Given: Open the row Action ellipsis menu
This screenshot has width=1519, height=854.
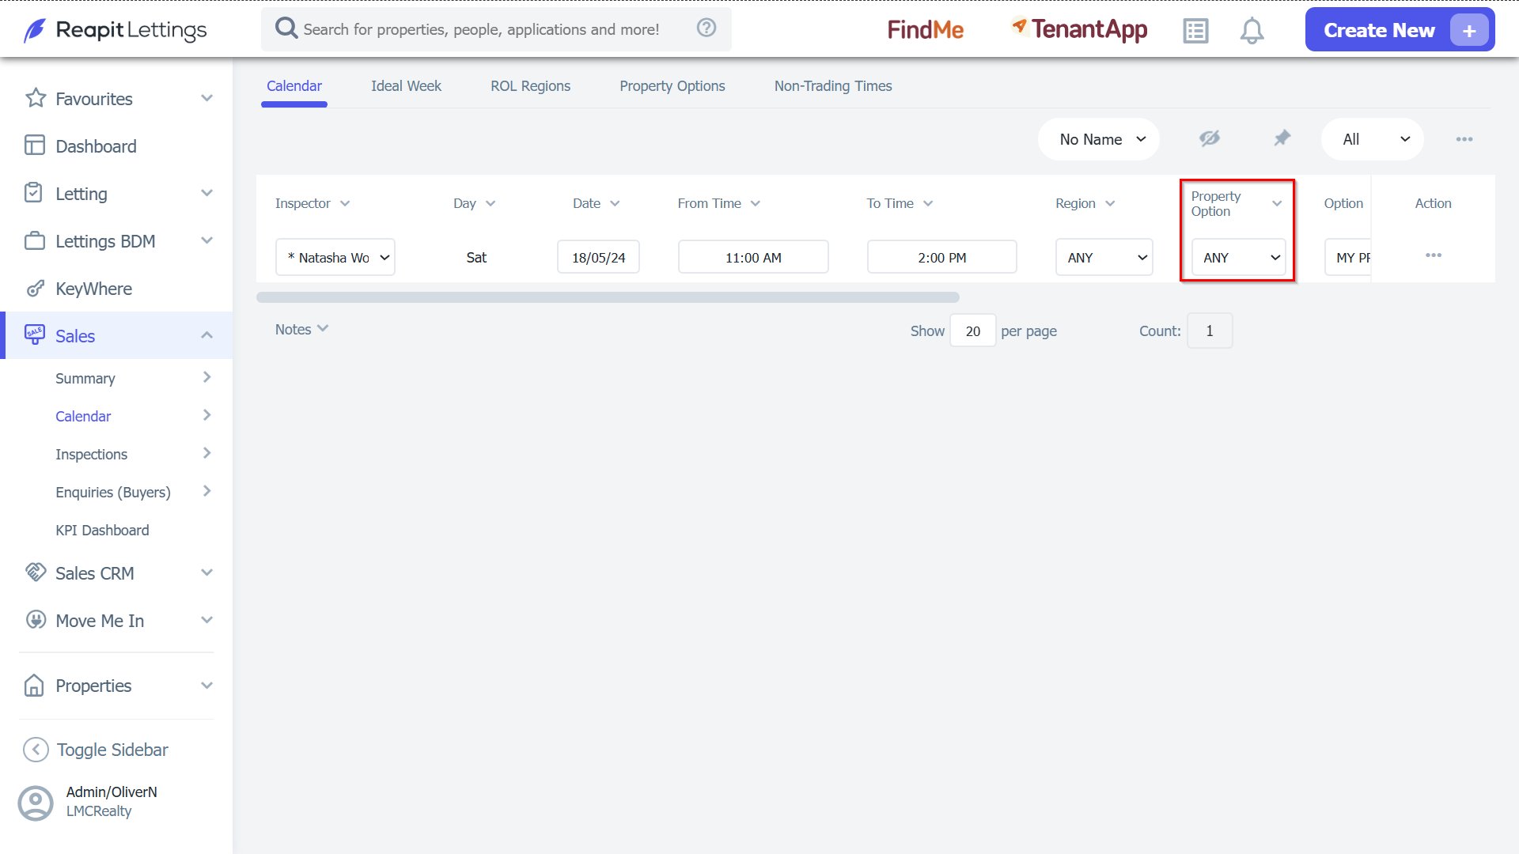Looking at the screenshot, I should coord(1434,255).
